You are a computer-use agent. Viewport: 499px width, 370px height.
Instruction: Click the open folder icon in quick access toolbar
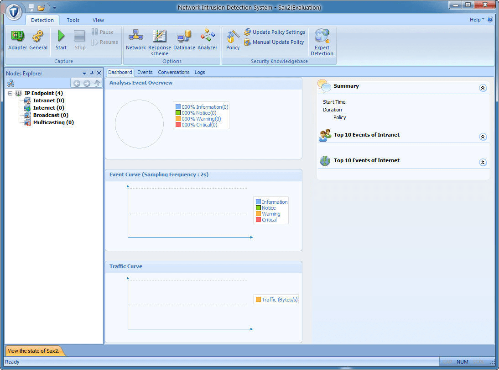point(41,8)
